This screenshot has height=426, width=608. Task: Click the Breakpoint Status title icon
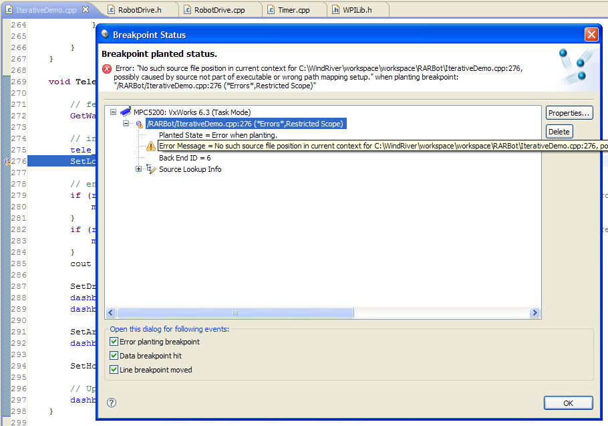[105, 34]
